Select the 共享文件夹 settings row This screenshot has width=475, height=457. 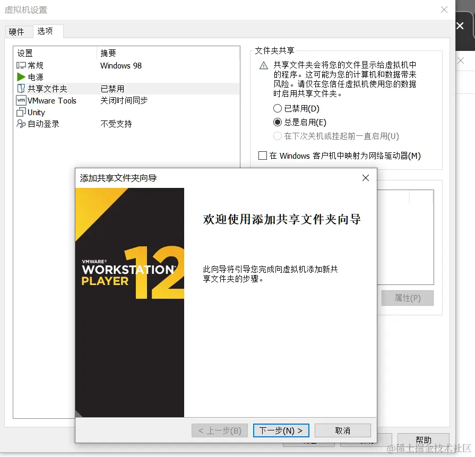(127, 89)
